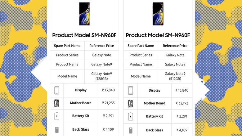
Task: Click the Mother Board icon in 512GB table
Action: [130, 103]
